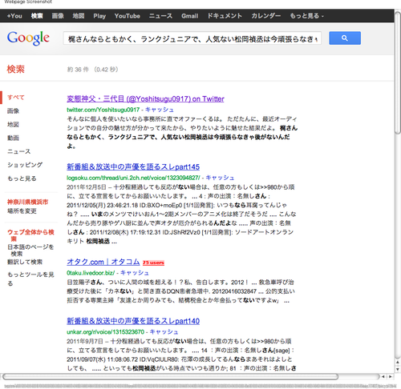Expand もっと見る in the sidebar
Screen dimensions: 401x389
[x=22, y=178]
